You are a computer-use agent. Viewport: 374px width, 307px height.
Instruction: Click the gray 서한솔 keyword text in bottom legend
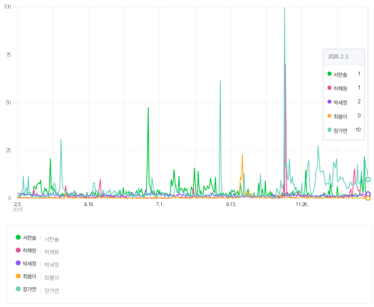(x=51, y=239)
